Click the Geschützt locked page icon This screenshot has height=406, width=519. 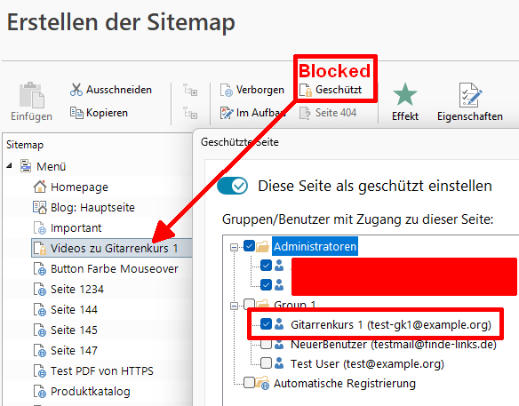306,90
